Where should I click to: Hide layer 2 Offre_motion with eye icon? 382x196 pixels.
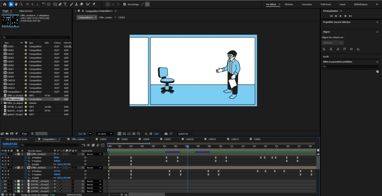[x=2, y=168]
